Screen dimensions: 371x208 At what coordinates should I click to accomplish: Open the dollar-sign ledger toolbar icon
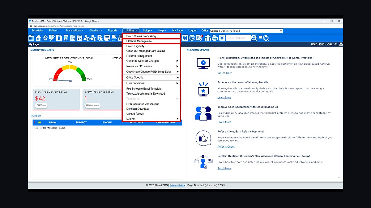click(45, 38)
